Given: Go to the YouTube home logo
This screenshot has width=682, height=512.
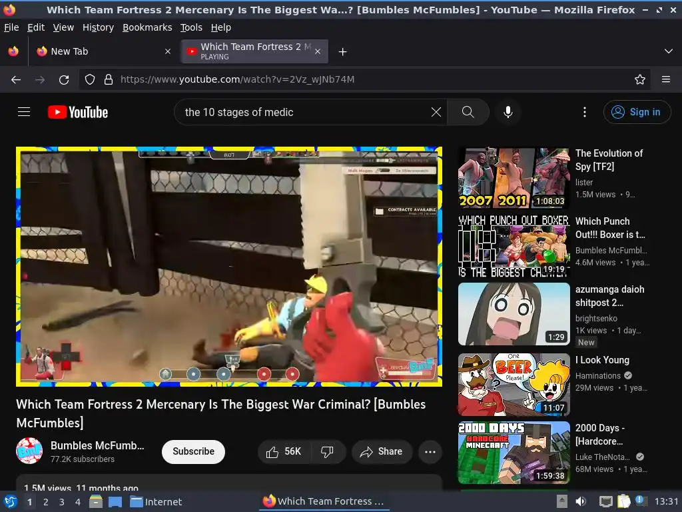Looking at the screenshot, I should (x=78, y=112).
